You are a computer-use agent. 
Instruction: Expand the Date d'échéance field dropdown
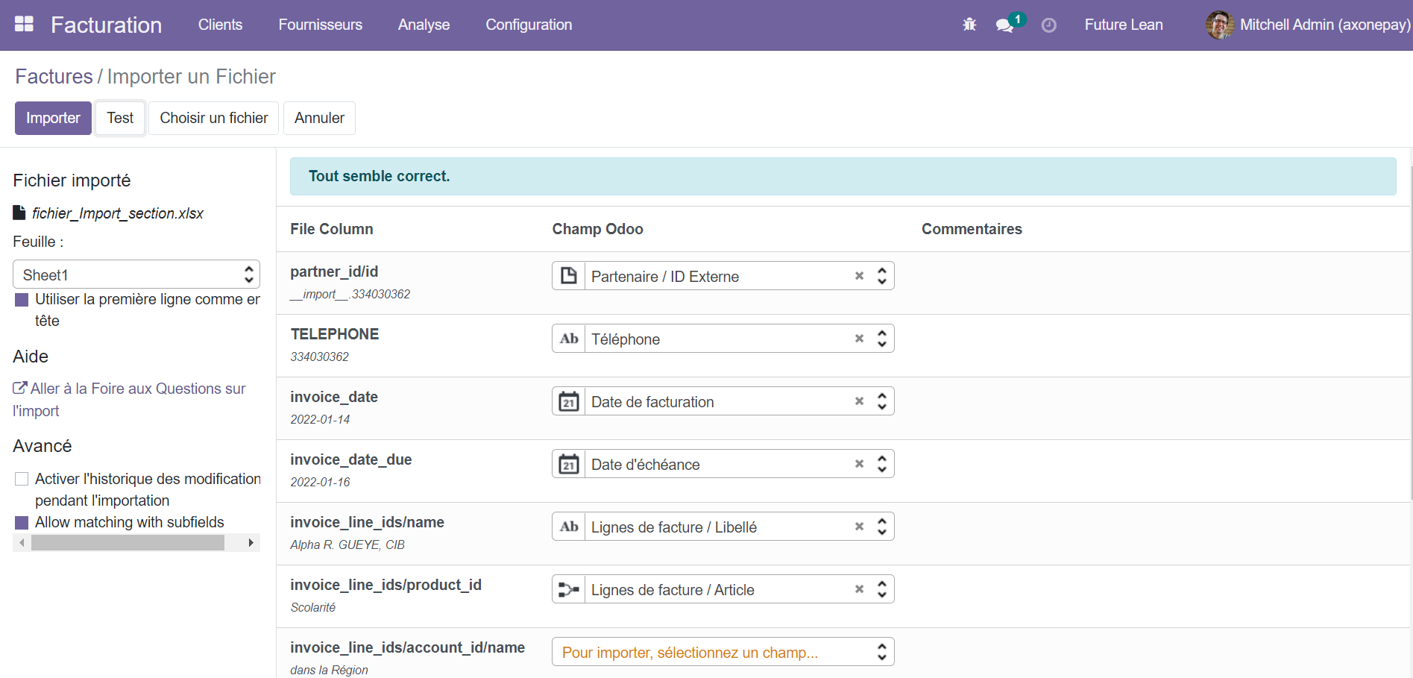click(881, 464)
